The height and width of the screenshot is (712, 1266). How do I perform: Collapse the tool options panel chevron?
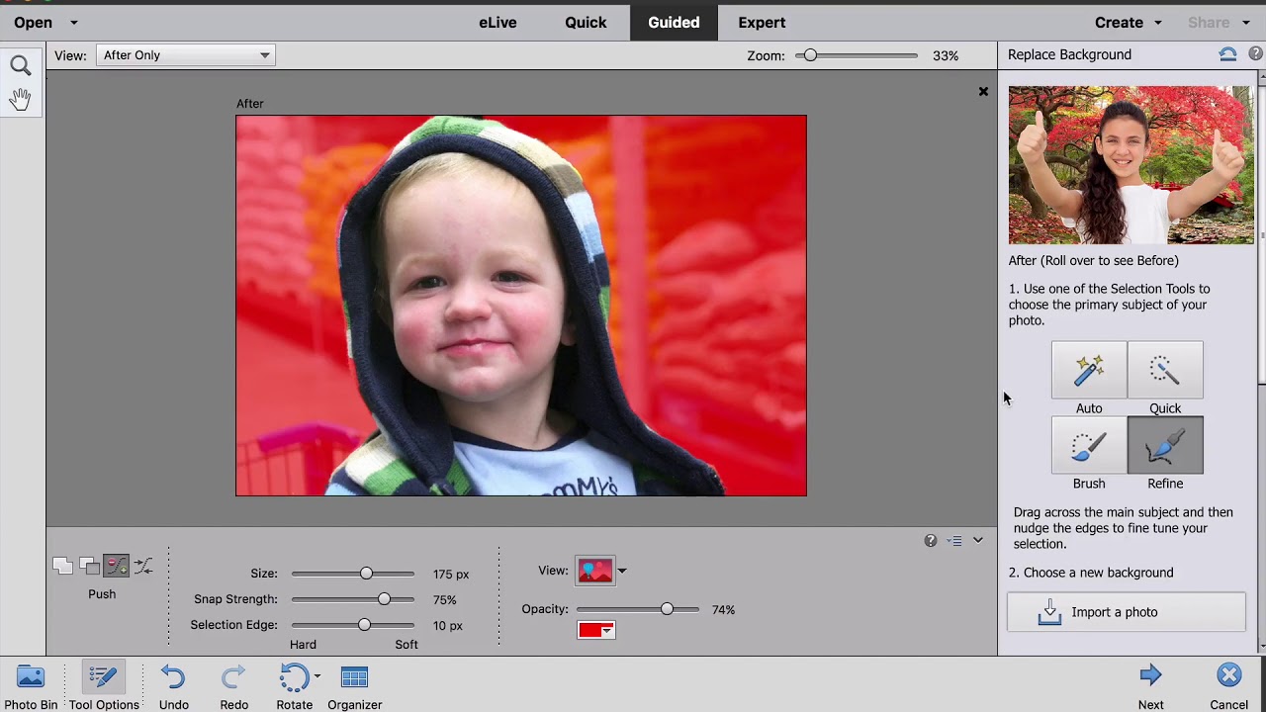tap(977, 540)
